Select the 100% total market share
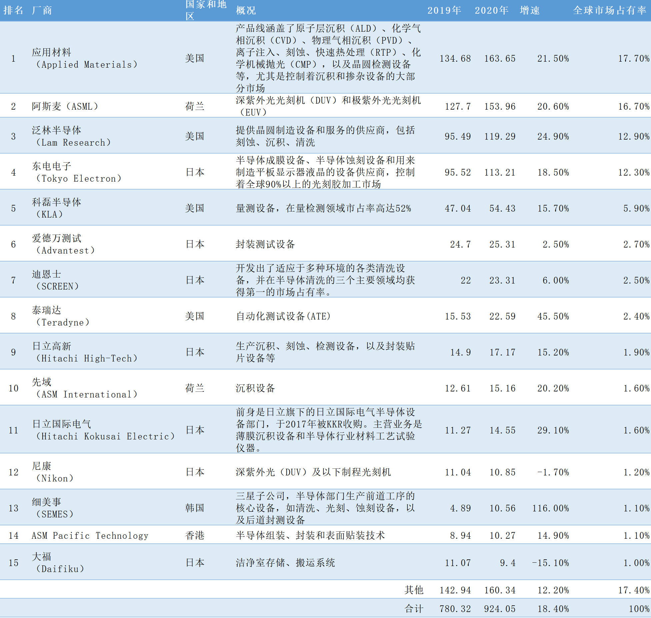The width and height of the screenshot is (651, 618). (639, 609)
